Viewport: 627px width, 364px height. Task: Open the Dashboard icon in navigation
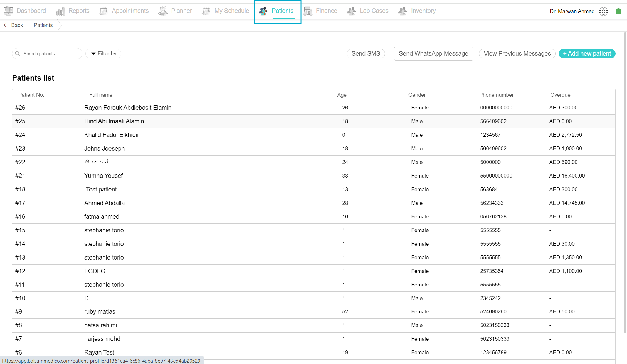pos(8,11)
